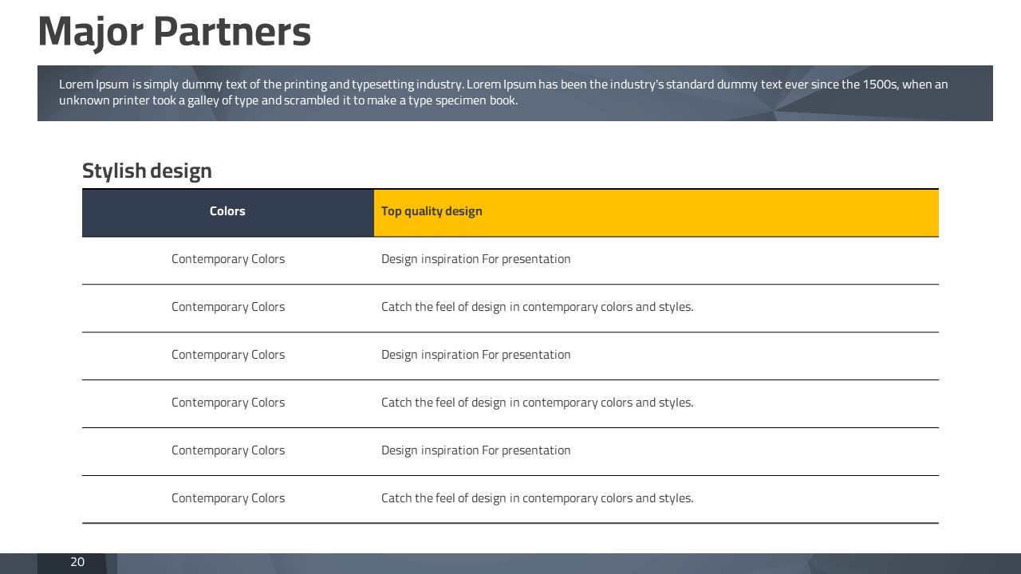
Task: Click last Catch the feel of design cell
Action: pyautogui.click(x=656, y=500)
